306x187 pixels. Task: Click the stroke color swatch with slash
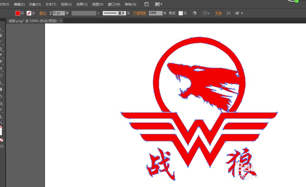pyautogui.click(x=29, y=13)
